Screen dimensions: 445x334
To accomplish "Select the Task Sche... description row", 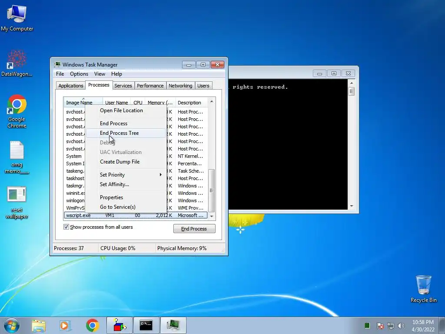I will click(190, 171).
